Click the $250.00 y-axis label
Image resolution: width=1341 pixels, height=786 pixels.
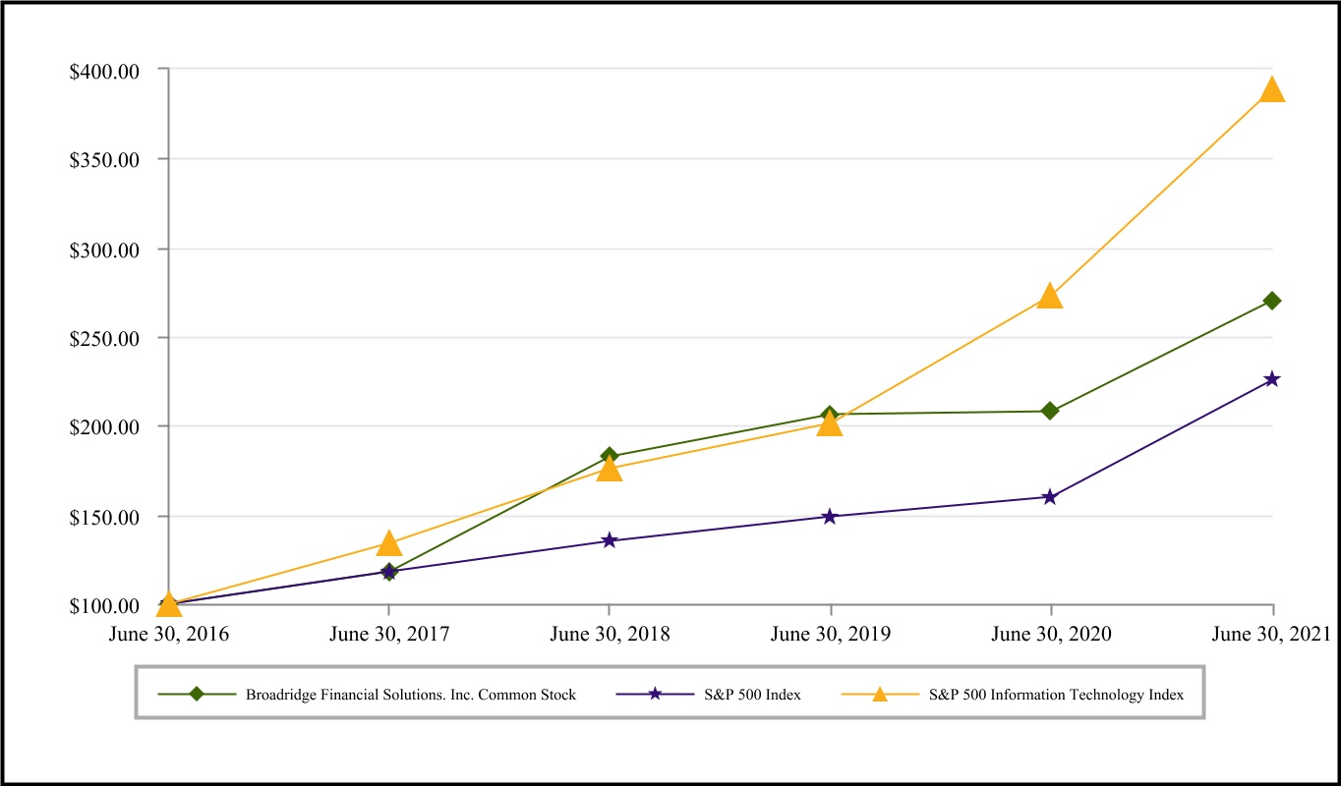click(x=104, y=338)
